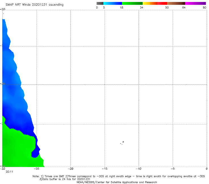Click the 'NOAA/NESDIS/Center for Satellite Applications and Research' credit
The image size is (209, 184).
117,182
